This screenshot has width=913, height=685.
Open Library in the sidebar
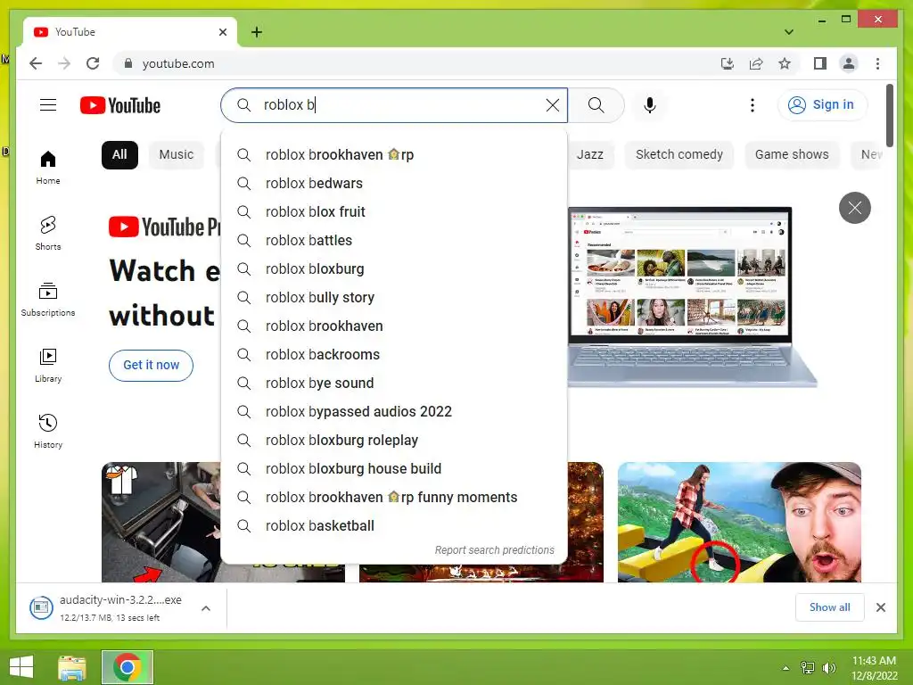click(48, 365)
